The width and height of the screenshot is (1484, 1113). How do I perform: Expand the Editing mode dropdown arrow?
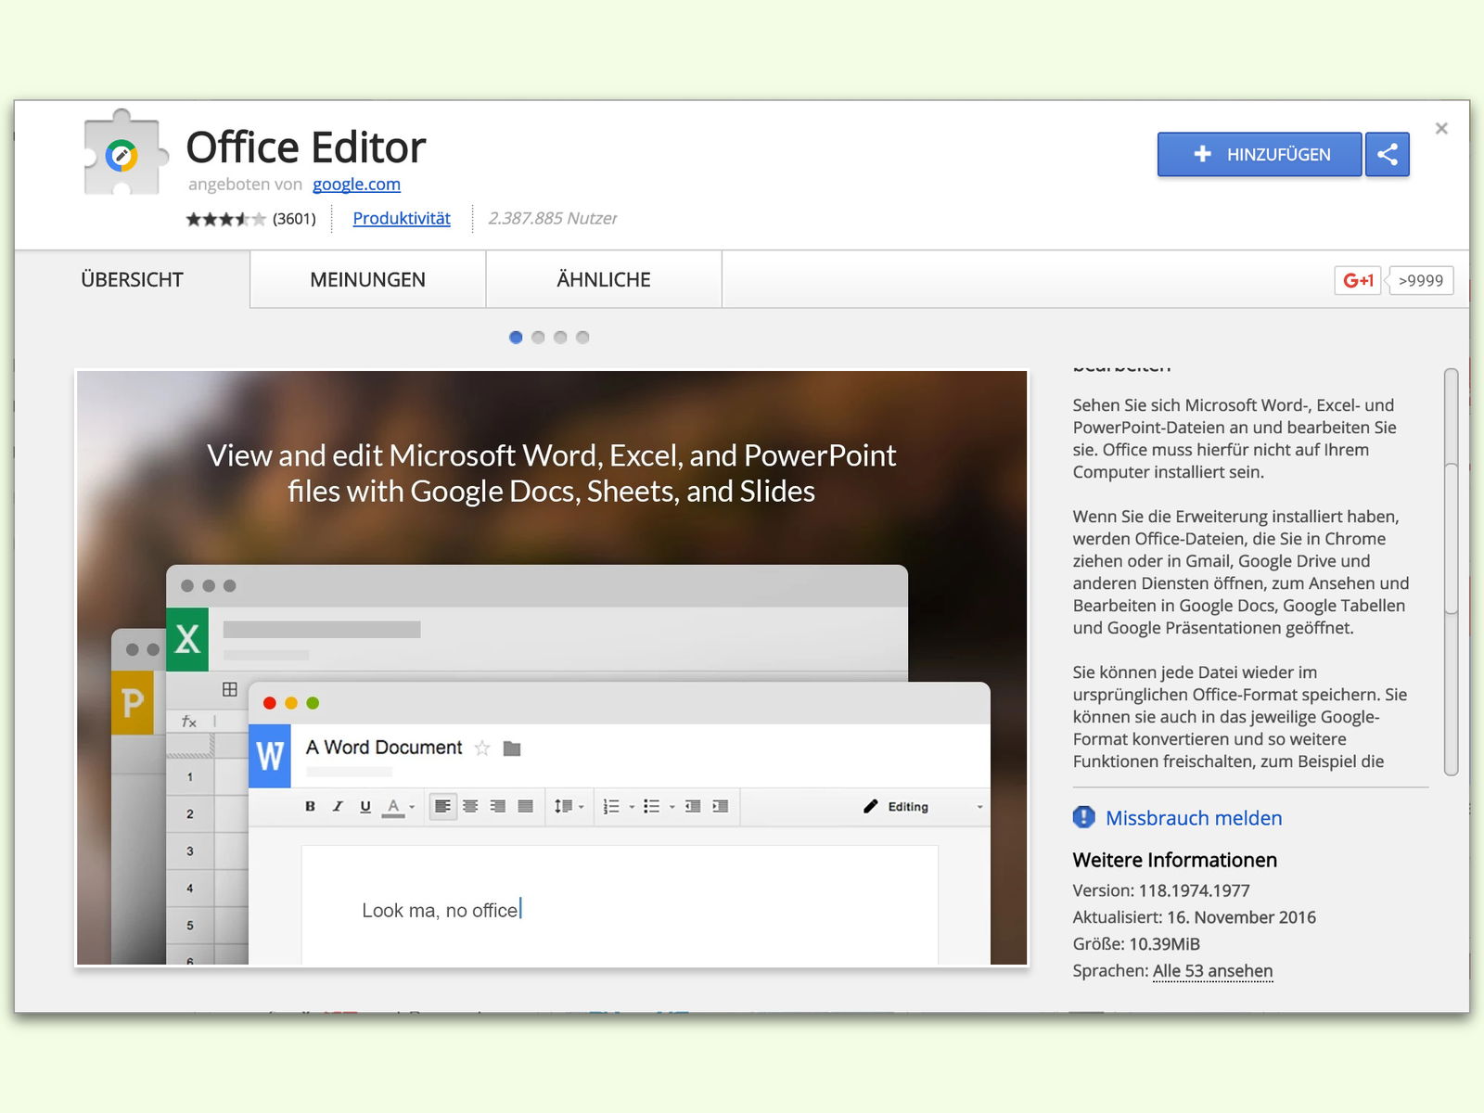pyautogui.click(x=979, y=808)
